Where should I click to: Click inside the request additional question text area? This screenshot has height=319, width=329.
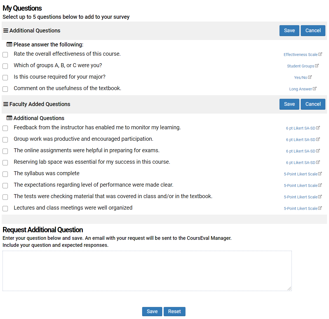click(147, 271)
